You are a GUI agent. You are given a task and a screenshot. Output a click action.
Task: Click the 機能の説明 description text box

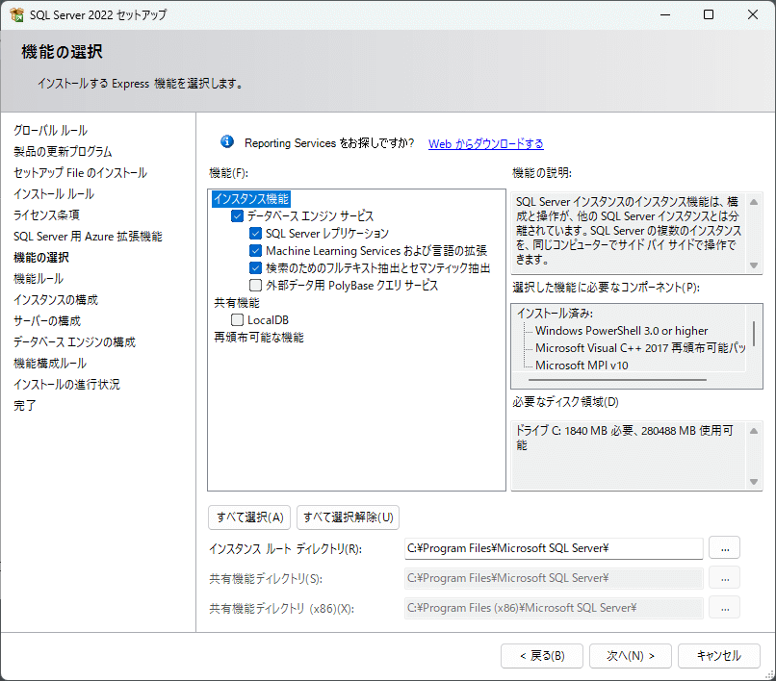[629, 231]
